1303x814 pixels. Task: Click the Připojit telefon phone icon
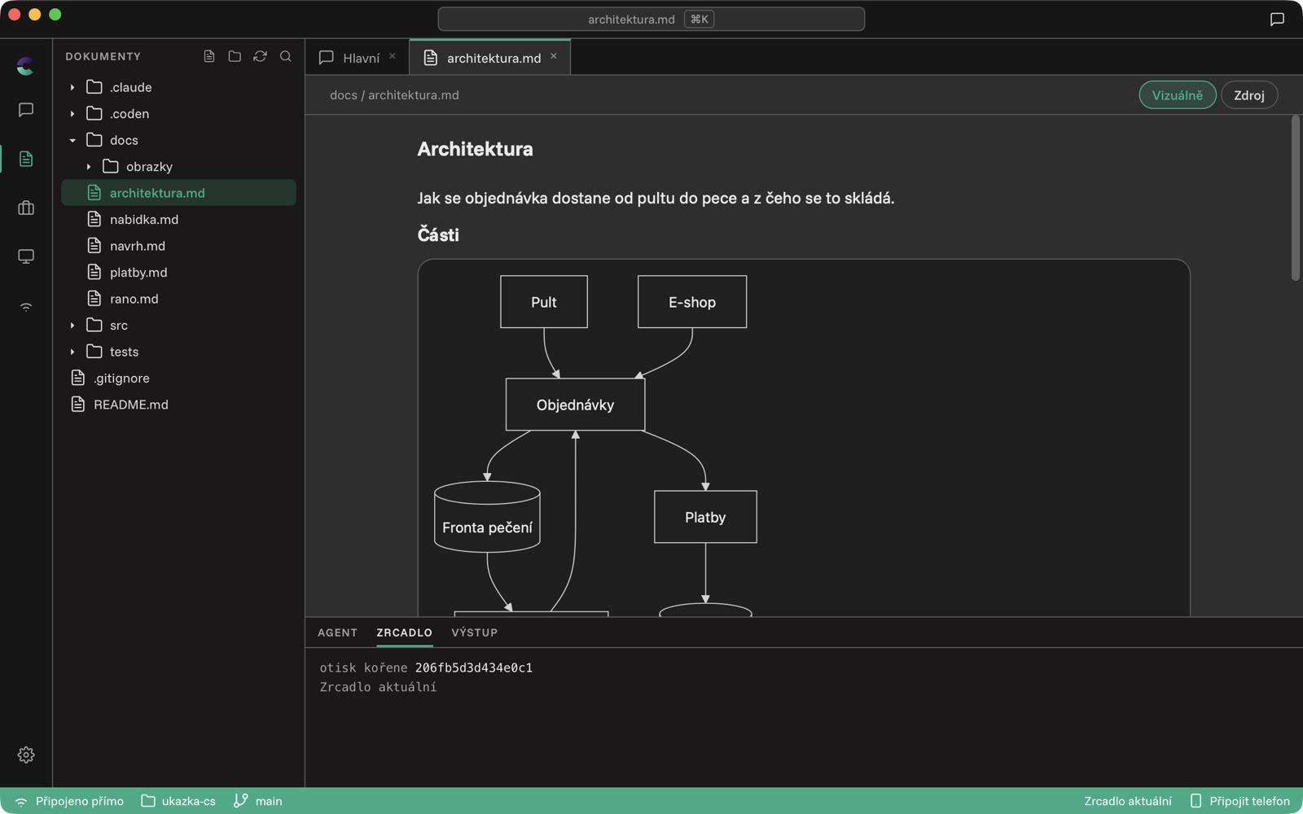[1196, 801]
